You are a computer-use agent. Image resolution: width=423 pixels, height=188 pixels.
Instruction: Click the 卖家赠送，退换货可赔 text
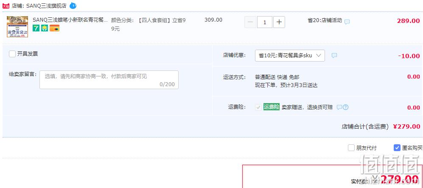pos(307,107)
